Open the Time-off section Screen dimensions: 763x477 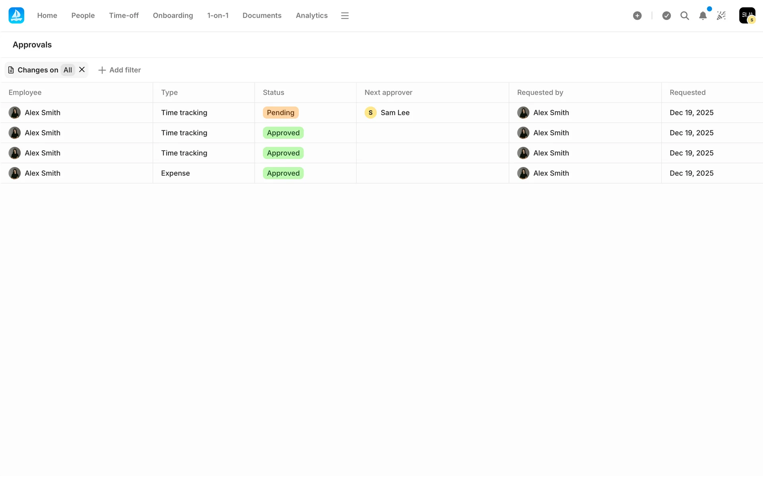click(x=124, y=16)
